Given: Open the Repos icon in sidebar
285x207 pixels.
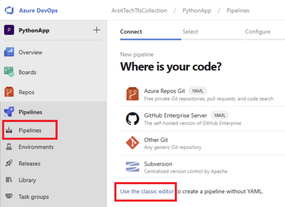Looking at the screenshot, I should pyautogui.click(x=9, y=92).
